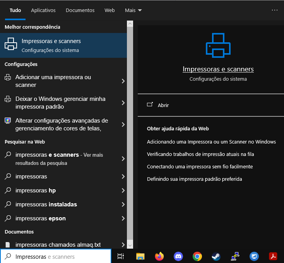Open the PuTTY network computers taskbar icon
The width and height of the screenshot is (284, 263).
pos(235,256)
